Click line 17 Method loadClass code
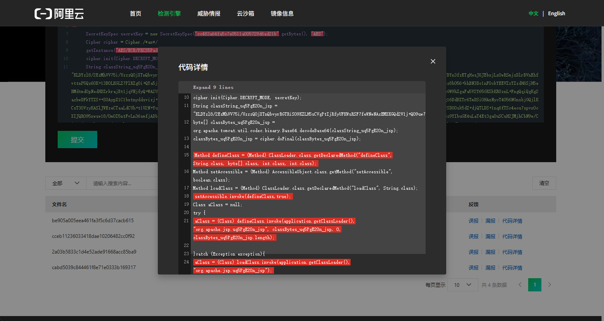The height and width of the screenshot is (321, 604). (305, 188)
